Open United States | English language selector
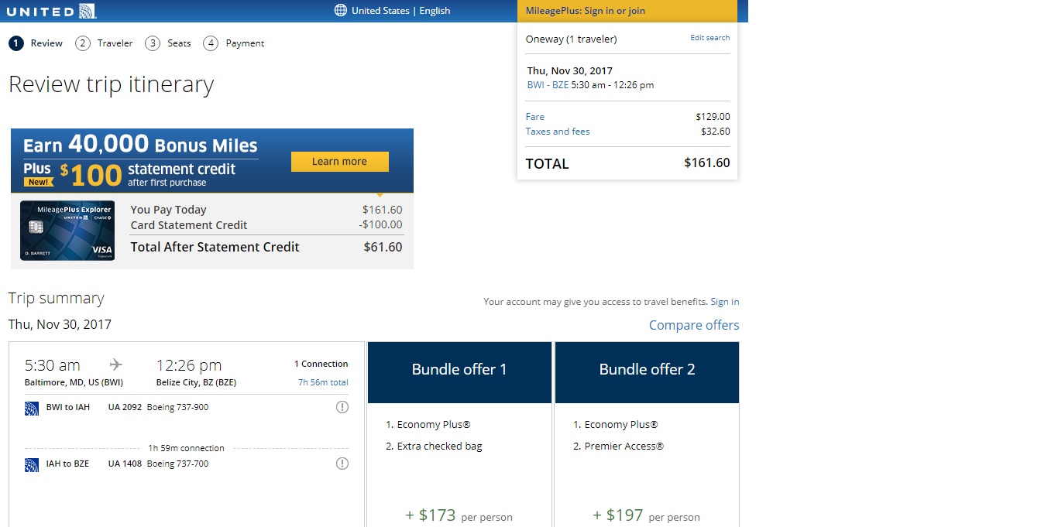 click(400, 11)
